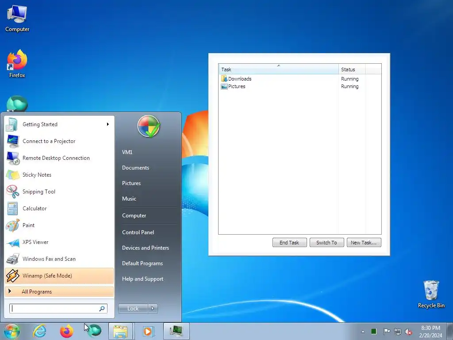Image resolution: width=453 pixels, height=340 pixels.
Task: Open Documents from Start menu
Action: point(135,168)
